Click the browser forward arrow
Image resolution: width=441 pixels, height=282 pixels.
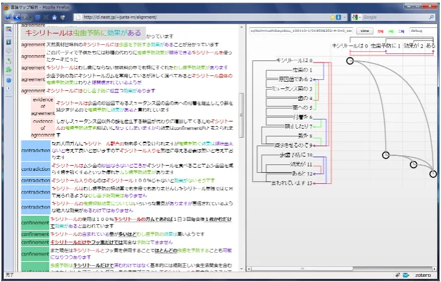tap(25, 17)
